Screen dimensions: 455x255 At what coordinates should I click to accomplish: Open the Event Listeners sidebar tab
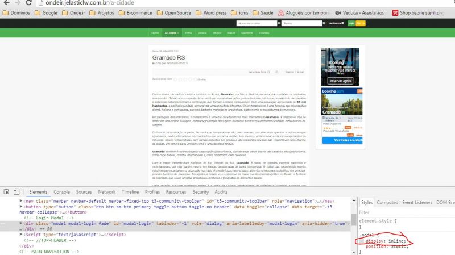coord(417,203)
